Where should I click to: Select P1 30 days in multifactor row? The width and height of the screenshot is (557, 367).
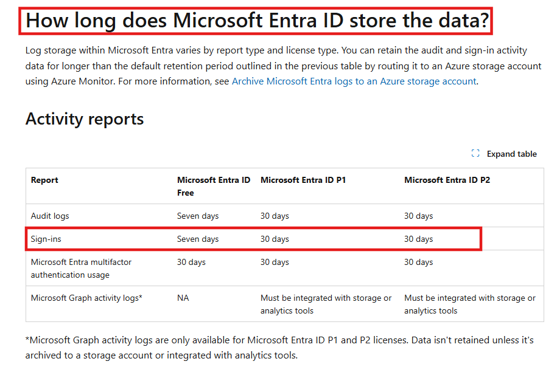click(275, 262)
